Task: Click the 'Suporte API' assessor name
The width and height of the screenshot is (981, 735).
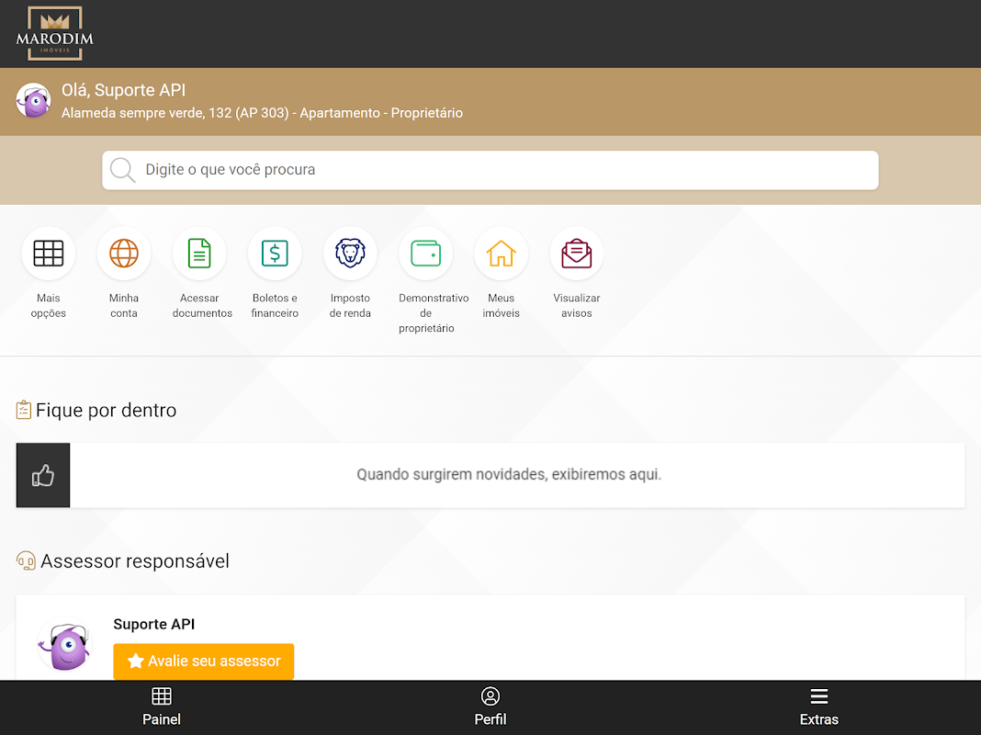Action: pos(154,624)
